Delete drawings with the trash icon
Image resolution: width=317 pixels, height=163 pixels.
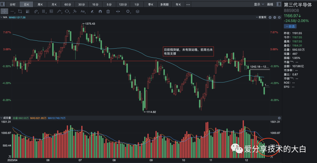108,11
